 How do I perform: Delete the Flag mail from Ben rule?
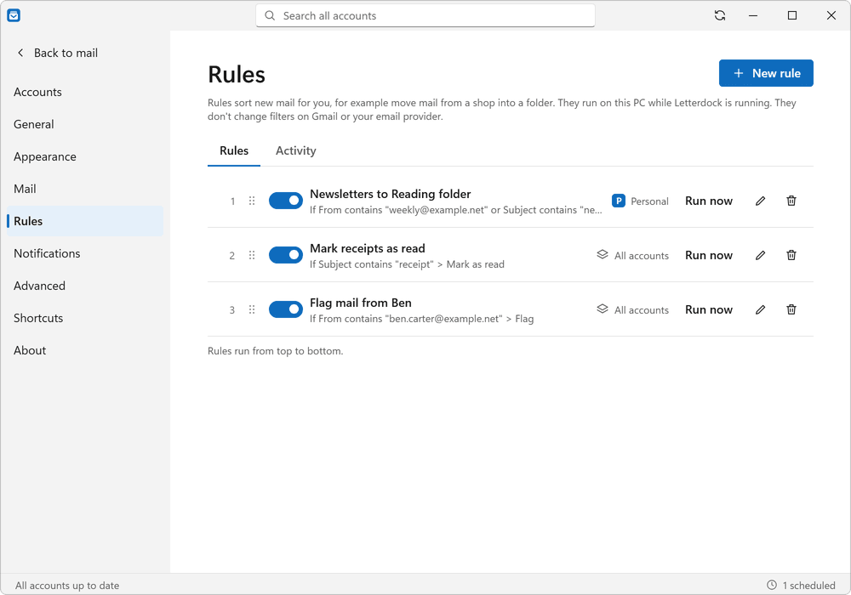(791, 309)
